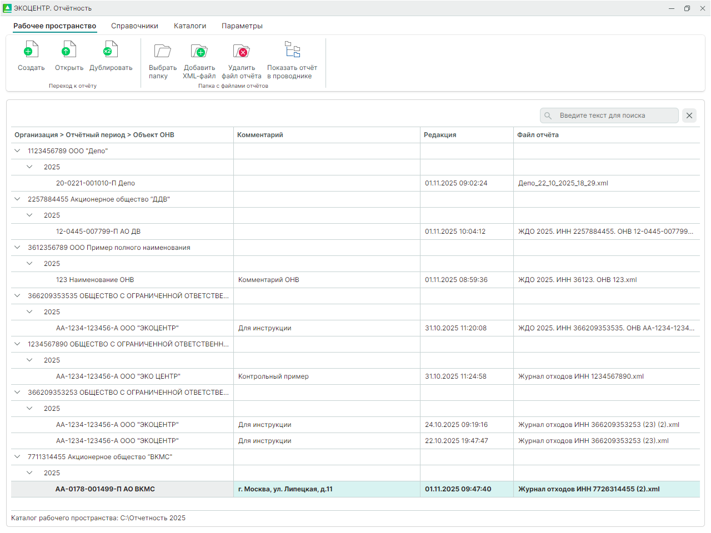
Task: Switch to the Справочники tab
Action: coord(134,26)
